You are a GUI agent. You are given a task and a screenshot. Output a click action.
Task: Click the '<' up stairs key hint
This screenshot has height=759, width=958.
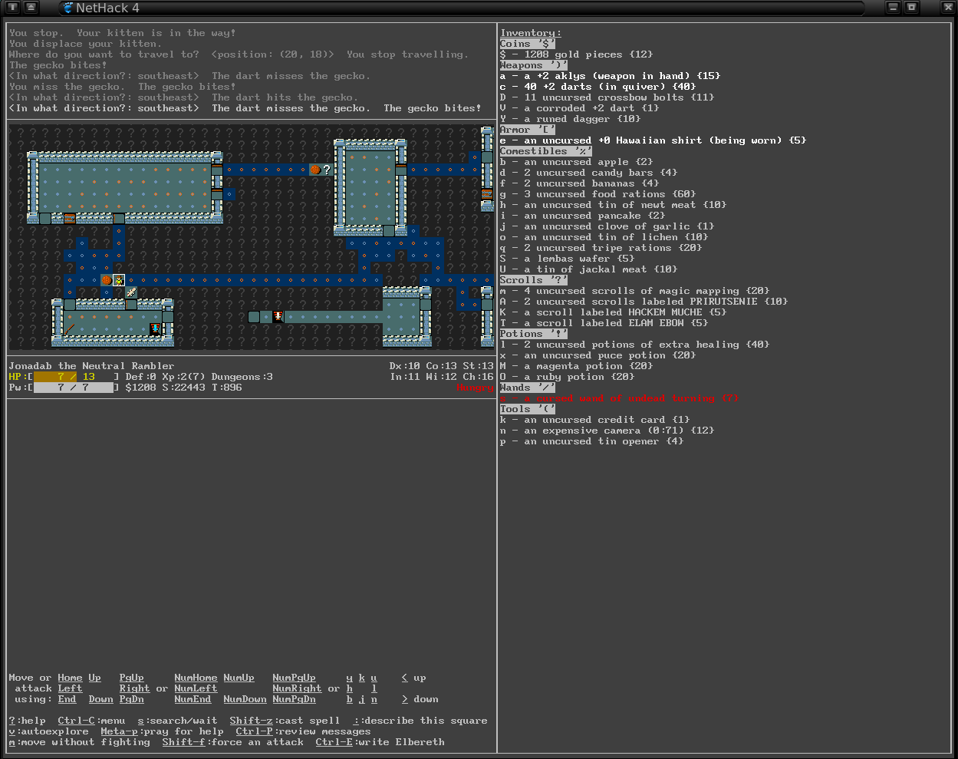[413, 678]
